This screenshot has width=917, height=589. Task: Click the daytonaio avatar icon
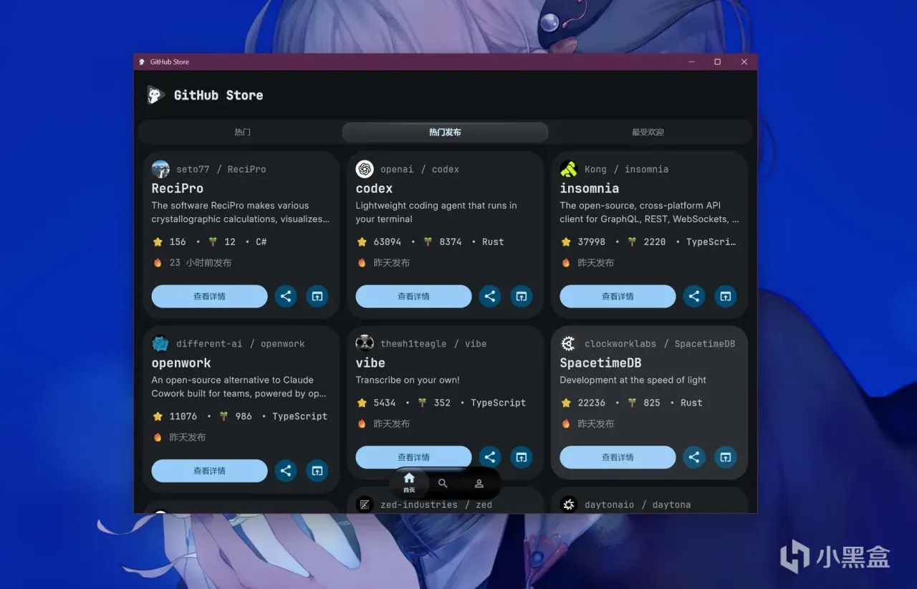click(x=569, y=504)
